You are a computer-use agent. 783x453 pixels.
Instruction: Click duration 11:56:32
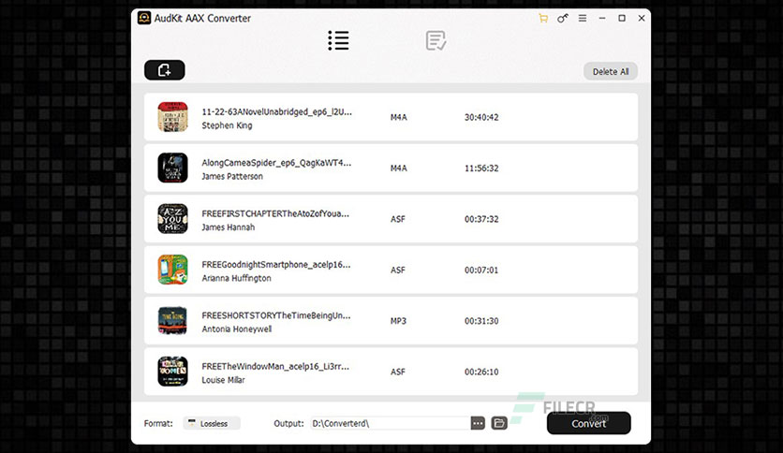pos(481,168)
